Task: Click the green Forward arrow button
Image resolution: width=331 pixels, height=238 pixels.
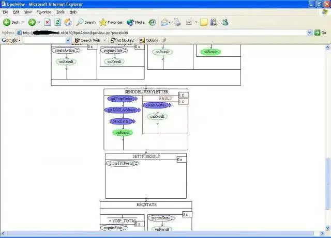Action: [32, 22]
